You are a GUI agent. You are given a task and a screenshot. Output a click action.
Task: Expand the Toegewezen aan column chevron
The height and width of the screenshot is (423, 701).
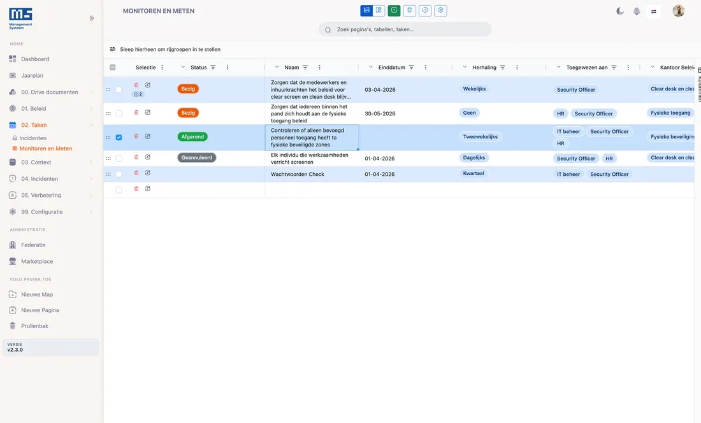click(558, 67)
